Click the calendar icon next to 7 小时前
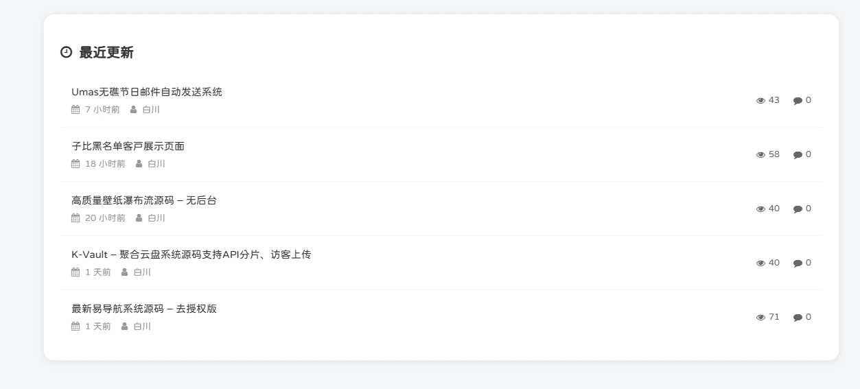Screen dimensions: 860x389 [x=75, y=110]
